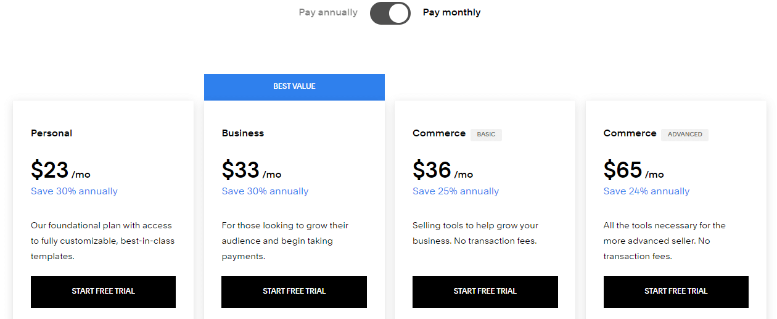The image size is (777, 319).
Task: Click the Advanced badge beside Commerce
Action: pyautogui.click(x=684, y=135)
